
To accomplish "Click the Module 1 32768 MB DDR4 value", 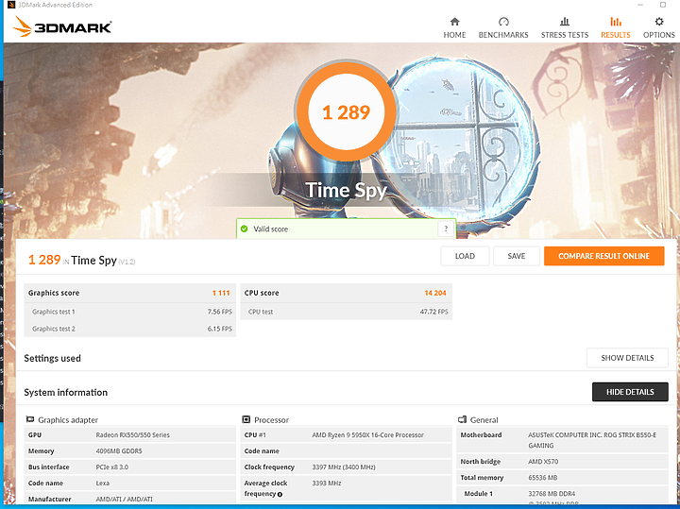I will pos(552,494).
